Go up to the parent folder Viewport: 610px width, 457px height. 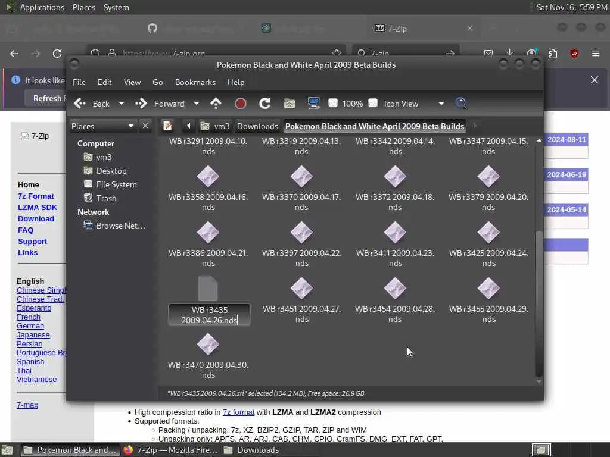216,104
